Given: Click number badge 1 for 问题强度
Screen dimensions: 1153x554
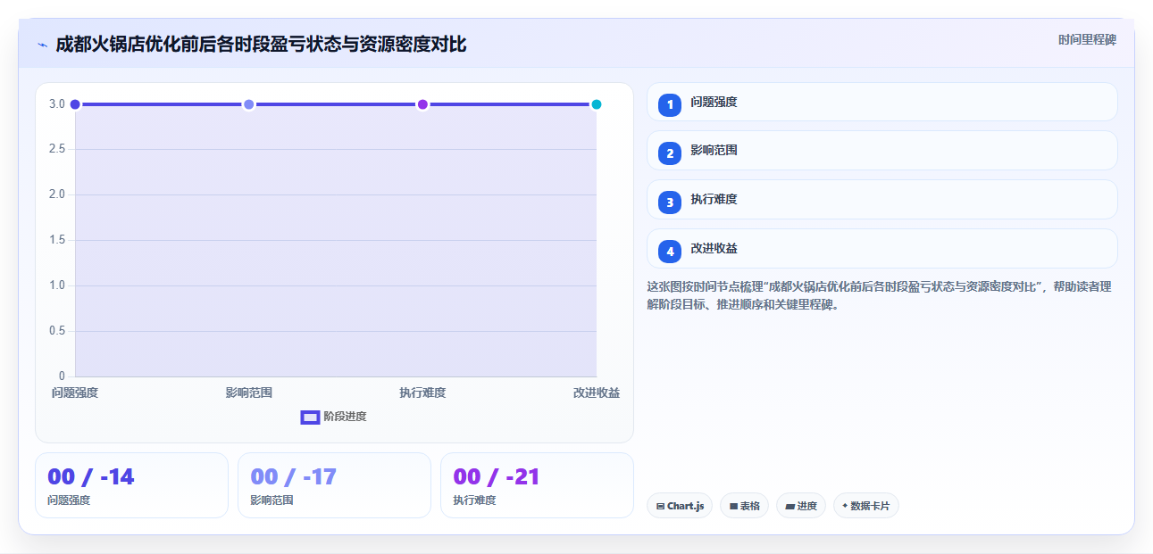Looking at the screenshot, I should [x=670, y=105].
